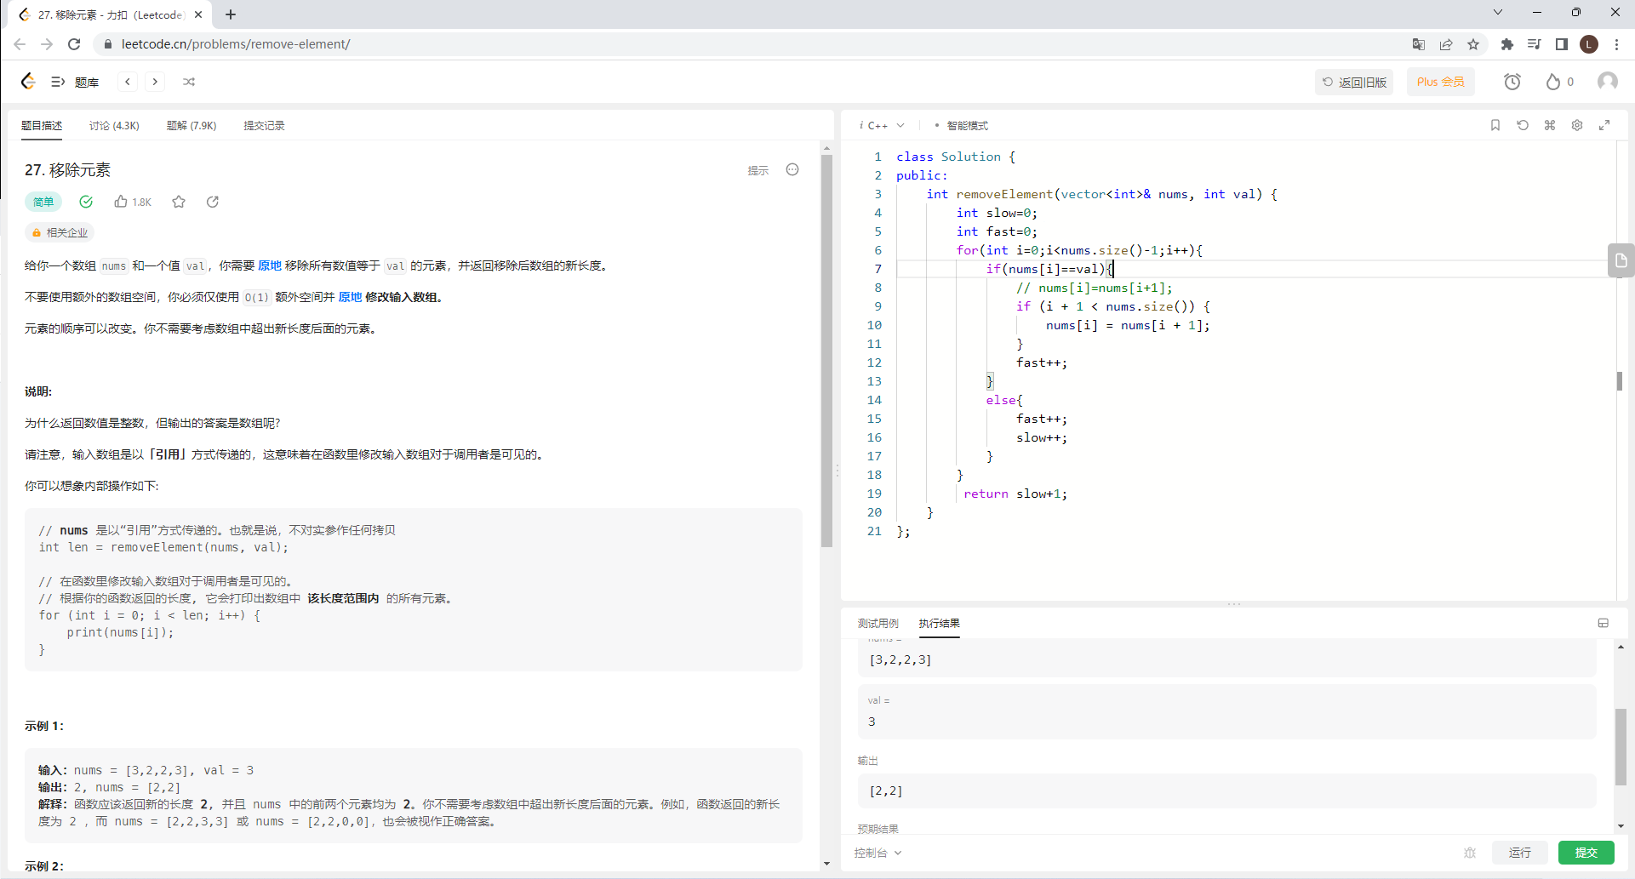Expand the 控制台 console panel

tap(878, 853)
